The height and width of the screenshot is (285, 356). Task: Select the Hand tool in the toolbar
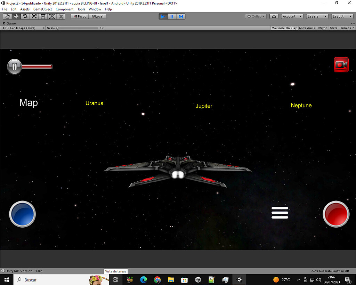tap(7, 16)
